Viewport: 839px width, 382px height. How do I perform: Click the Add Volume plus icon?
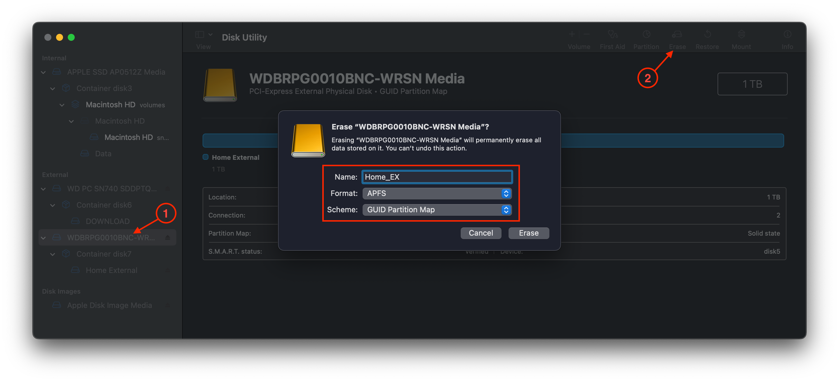572,34
